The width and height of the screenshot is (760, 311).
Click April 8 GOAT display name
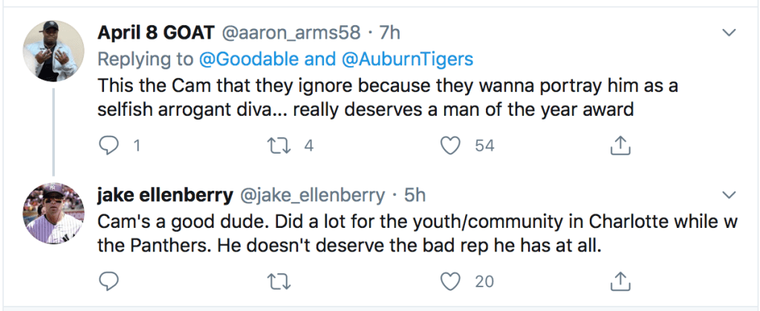pyautogui.click(x=155, y=33)
